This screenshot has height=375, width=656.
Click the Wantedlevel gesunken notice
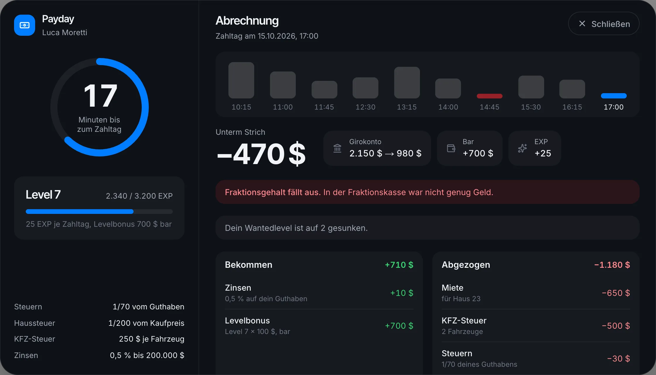coord(428,228)
